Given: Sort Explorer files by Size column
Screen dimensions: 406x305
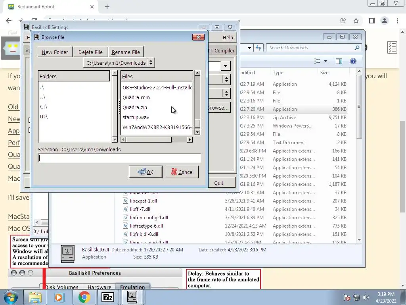Looking at the screenshot, I should (333, 73).
